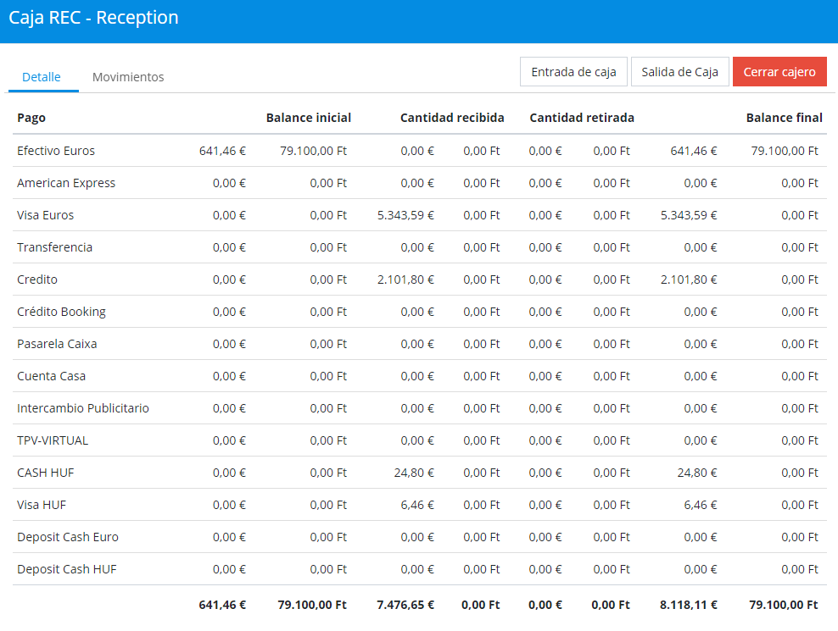Viewport: 838px width, 631px height.
Task: Select the Credito payment row
Action: [x=37, y=280]
